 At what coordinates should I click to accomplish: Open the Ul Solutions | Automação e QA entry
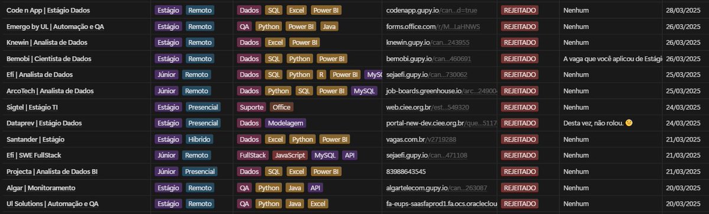[52, 203]
